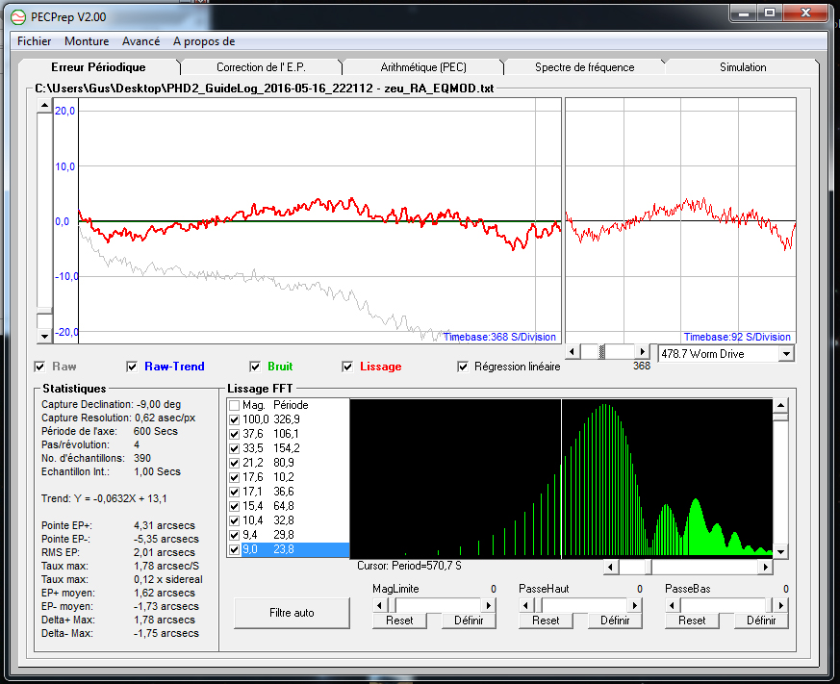
Task: Click left arrow of timebase scrollbar
Action: coord(573,352)
